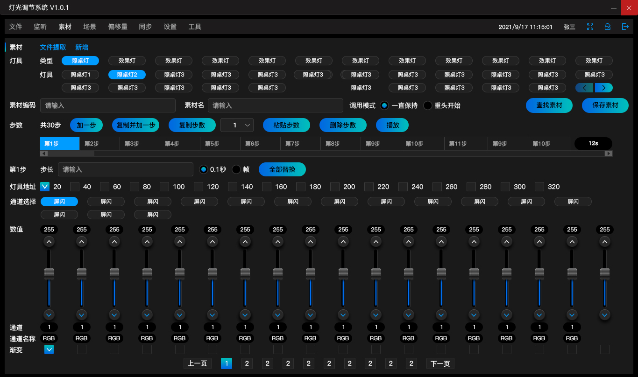Click the highlighted page 1 button
Screen dimensions: 638x377
coord(227,363)
